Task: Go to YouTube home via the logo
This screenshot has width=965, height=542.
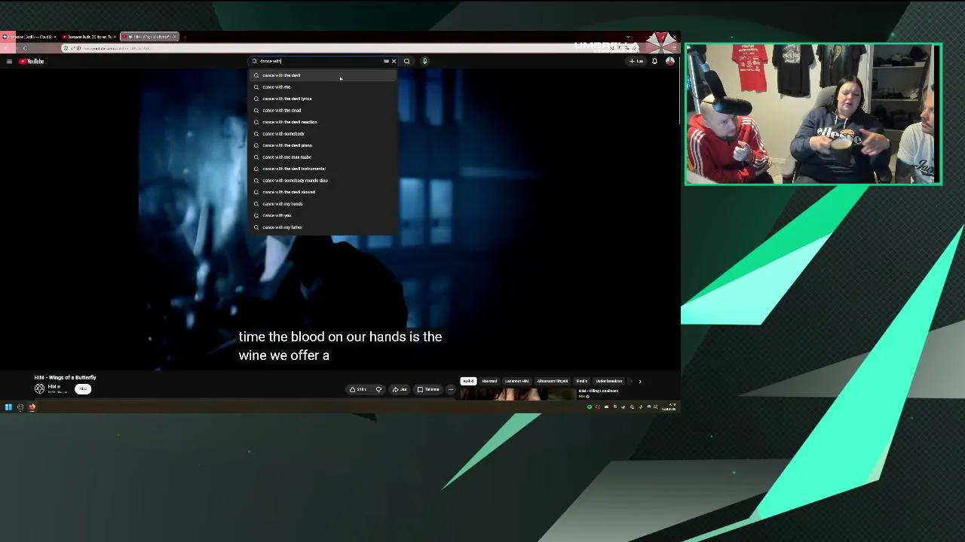Action: (32, 61)
